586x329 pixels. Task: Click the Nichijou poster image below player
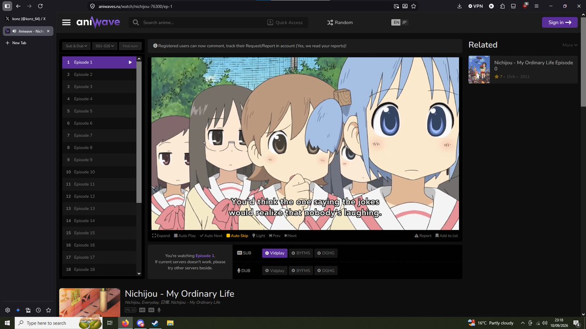(90, 303)
